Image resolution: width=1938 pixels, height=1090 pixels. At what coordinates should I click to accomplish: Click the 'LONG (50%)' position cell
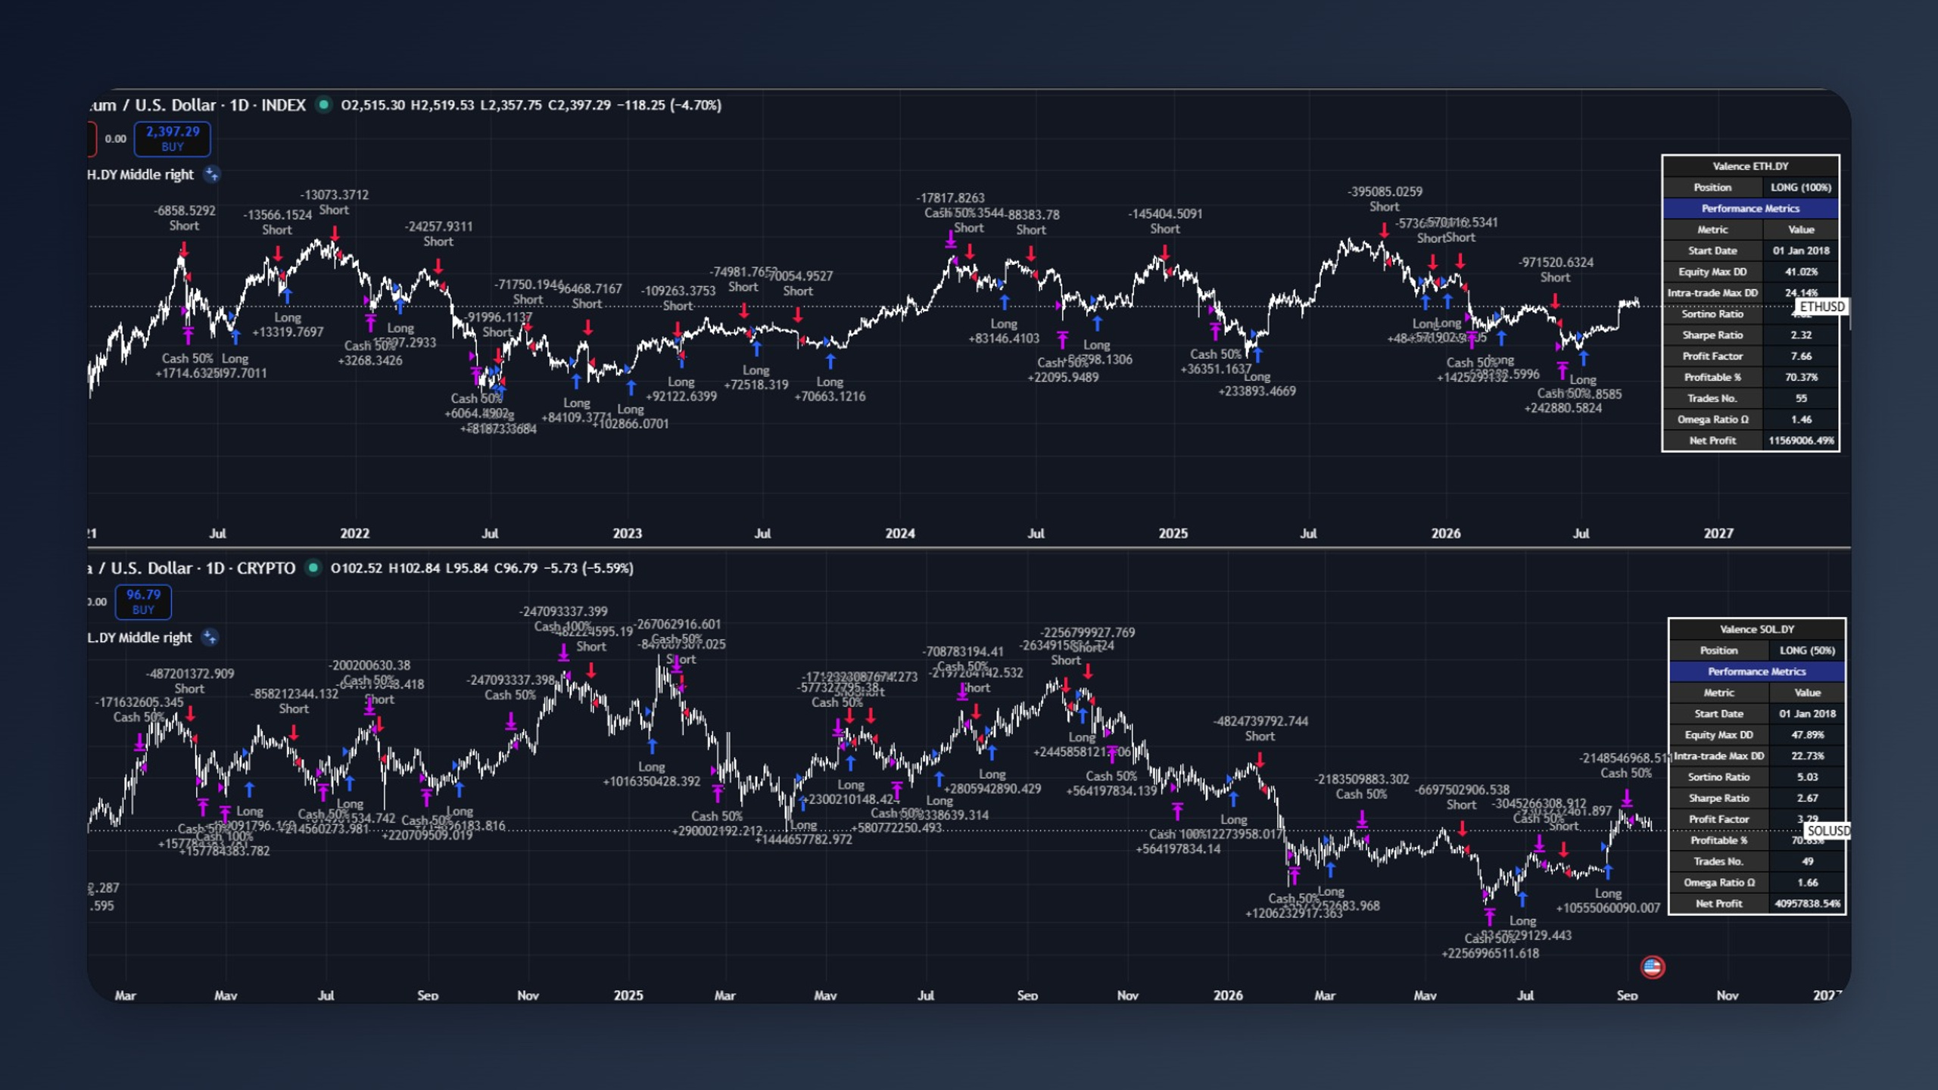pos(1806,651)
